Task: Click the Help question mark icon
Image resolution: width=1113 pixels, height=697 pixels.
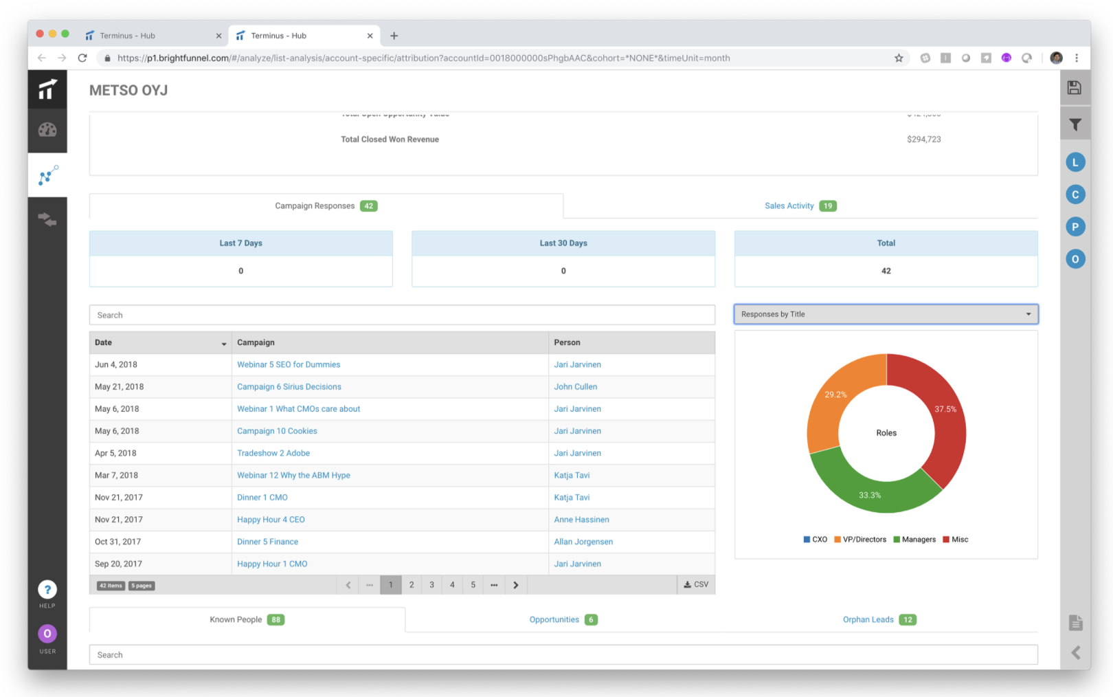Action: pyautogui.click(x=47, y=589)
